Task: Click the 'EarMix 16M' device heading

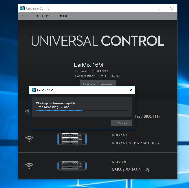Action: pyautogui.click(x=88, y=65)
